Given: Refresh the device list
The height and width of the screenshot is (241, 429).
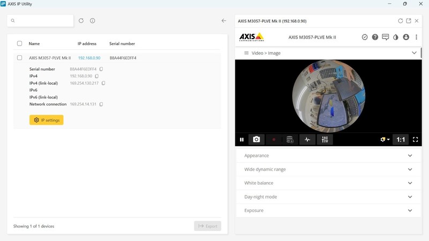Looking at the screenshot, I should (x=81, y=21).
